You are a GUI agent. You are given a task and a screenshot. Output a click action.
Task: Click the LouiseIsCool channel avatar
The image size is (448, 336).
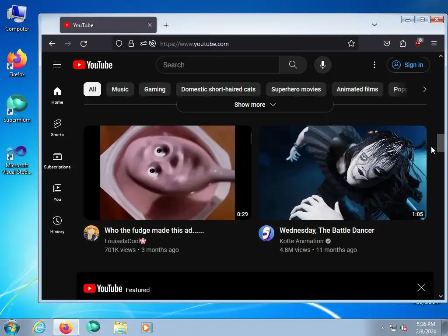tap(91, 233)
